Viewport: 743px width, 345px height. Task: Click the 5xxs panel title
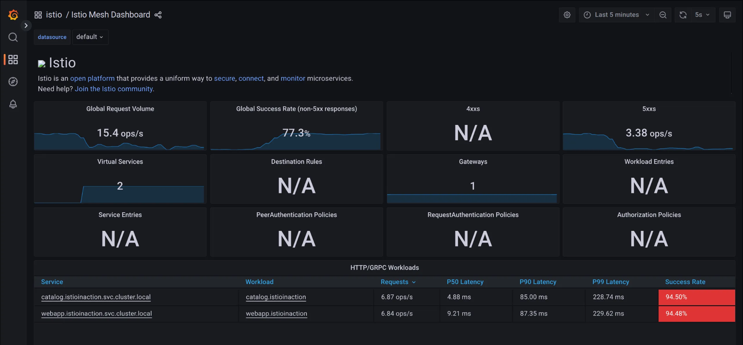649,109
